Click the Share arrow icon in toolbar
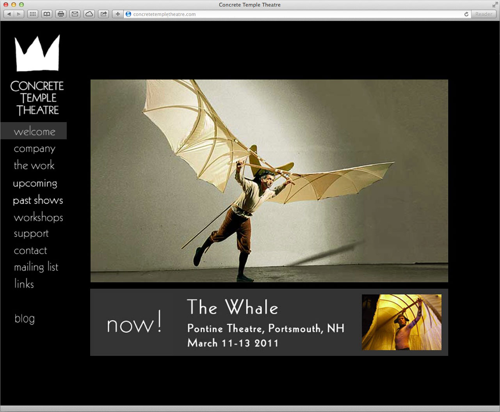Image resolution: width=500 pixels, height=412 pixels. tap(103, 14)
